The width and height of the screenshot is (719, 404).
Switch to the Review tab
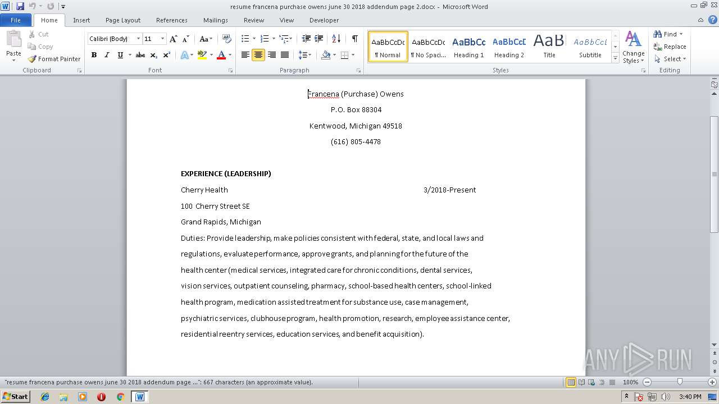point(254,20)
